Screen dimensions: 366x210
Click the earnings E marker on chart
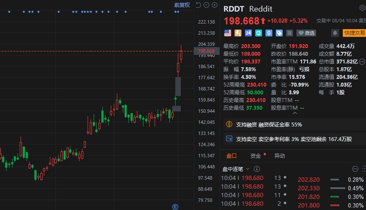(x=175, y=207)
